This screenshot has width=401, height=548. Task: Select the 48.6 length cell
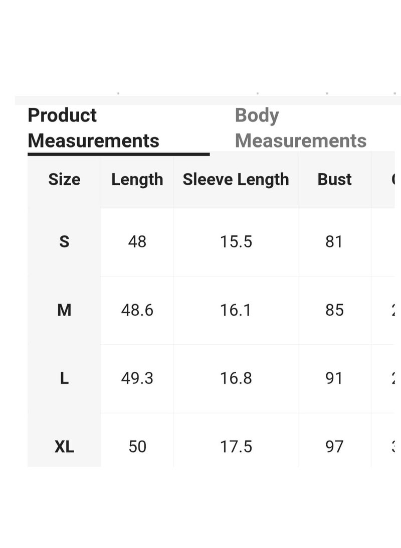(137, 310)
